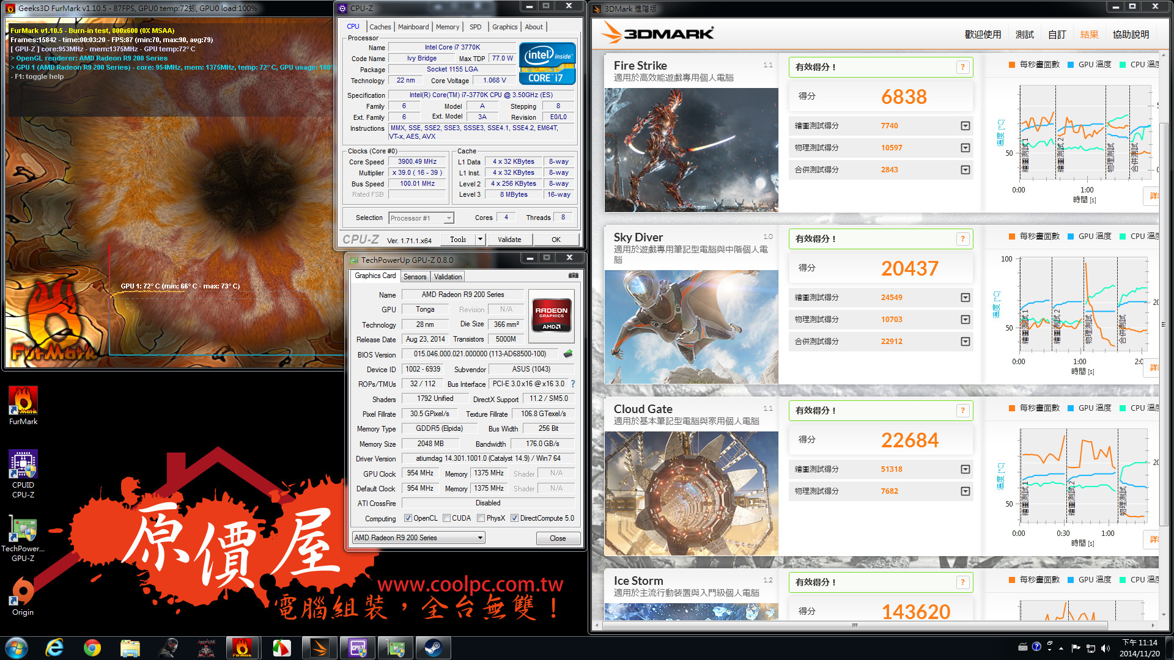Viewport: 1174px width, 660px height.
Task: Switch to Graphics tab in CPU-Z
Action: (x=504, y=27)
